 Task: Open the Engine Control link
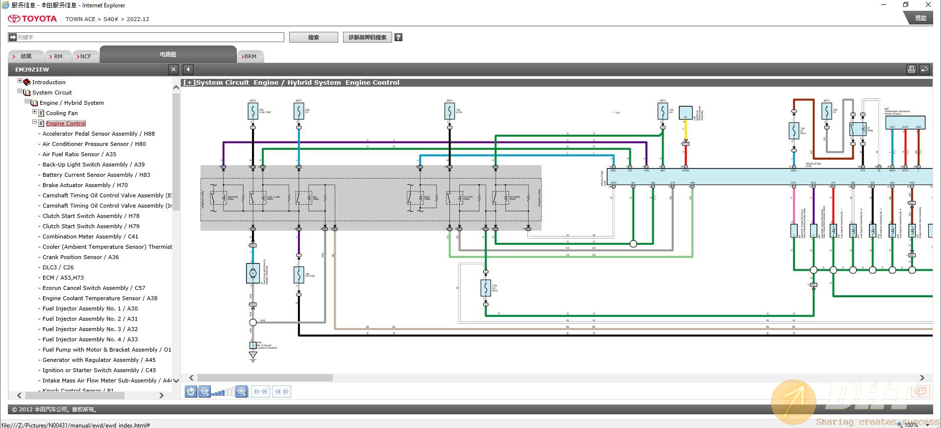(x=66, y=123)
